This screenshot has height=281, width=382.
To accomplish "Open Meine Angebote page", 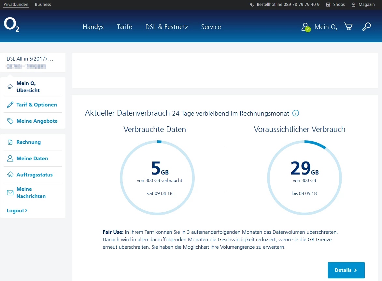I will 37,121.
